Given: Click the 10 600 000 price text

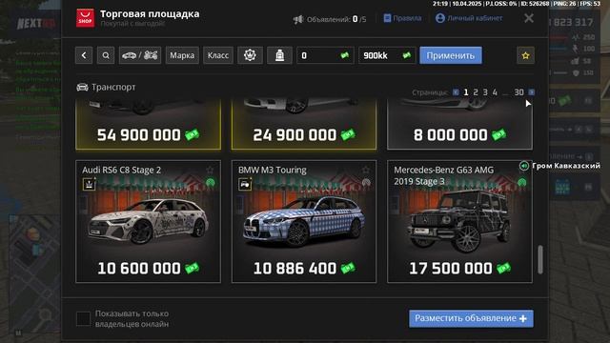Looking at the screenshot, I should pos(139,269).
